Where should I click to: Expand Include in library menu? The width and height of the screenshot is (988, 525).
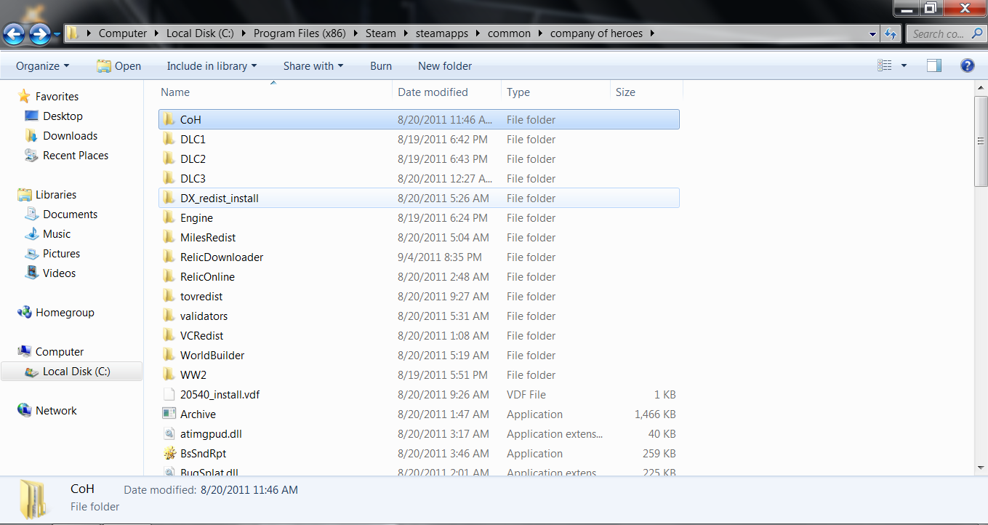212,65
